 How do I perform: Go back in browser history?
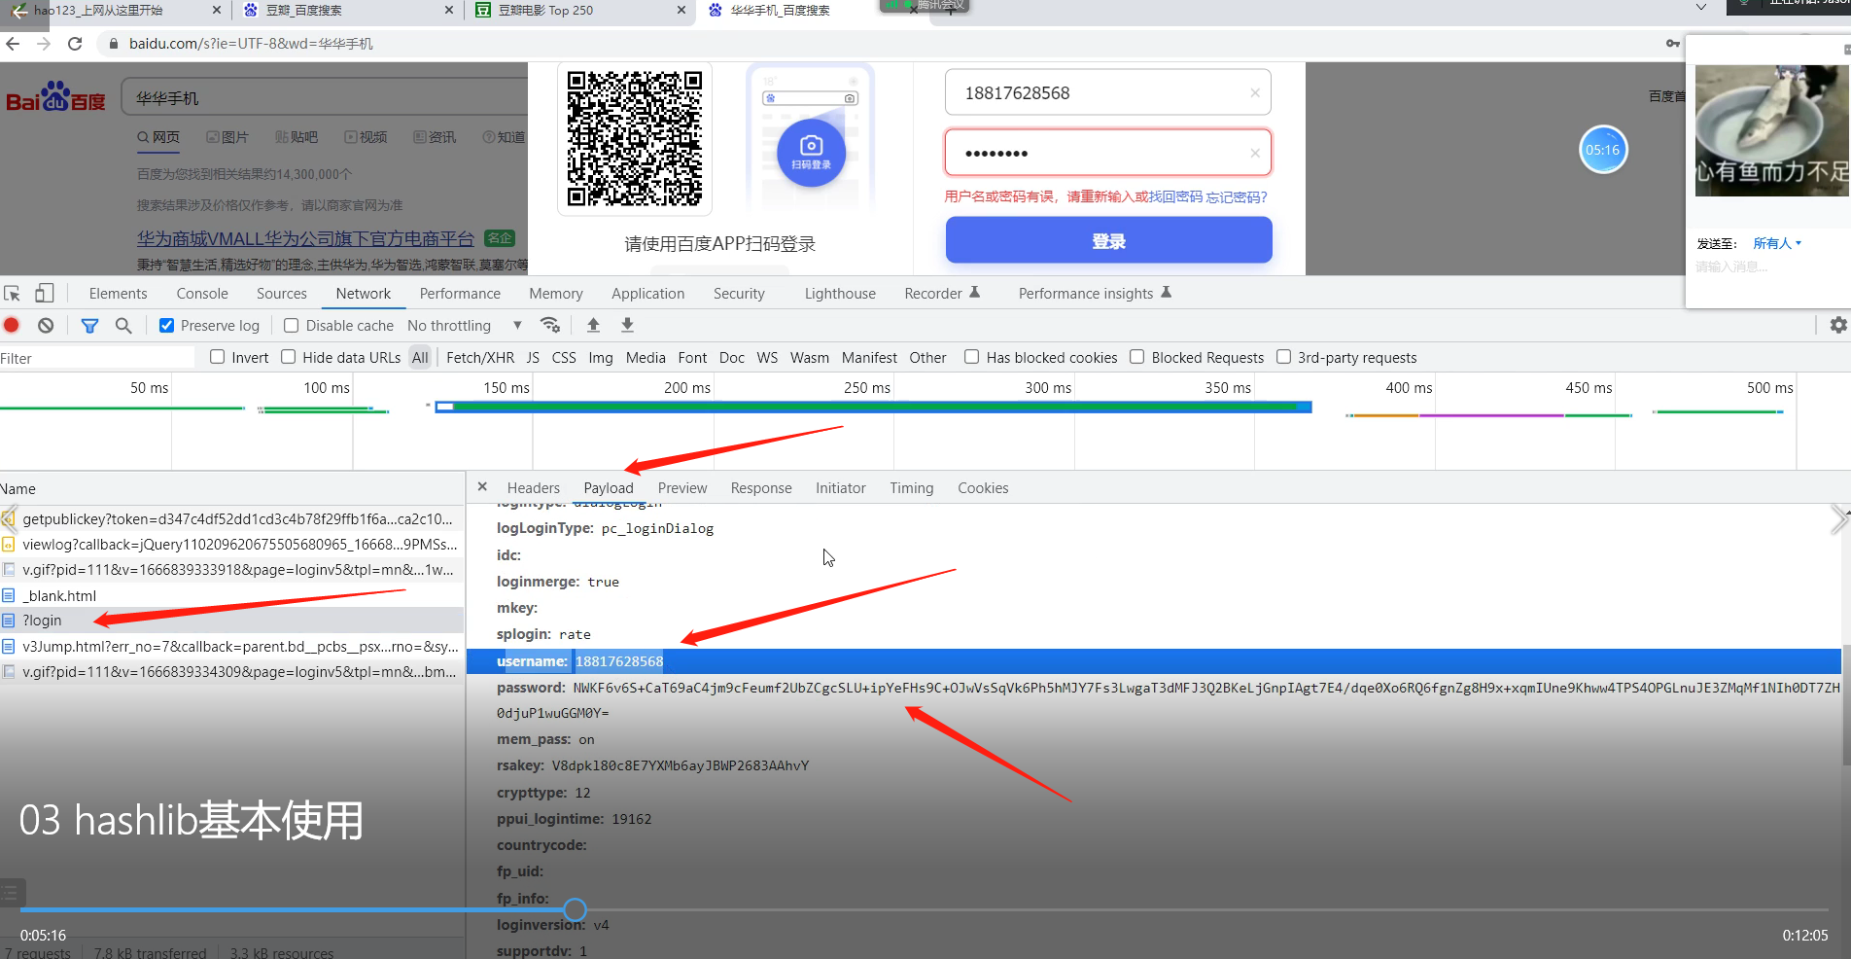click(x=13, y=44)
